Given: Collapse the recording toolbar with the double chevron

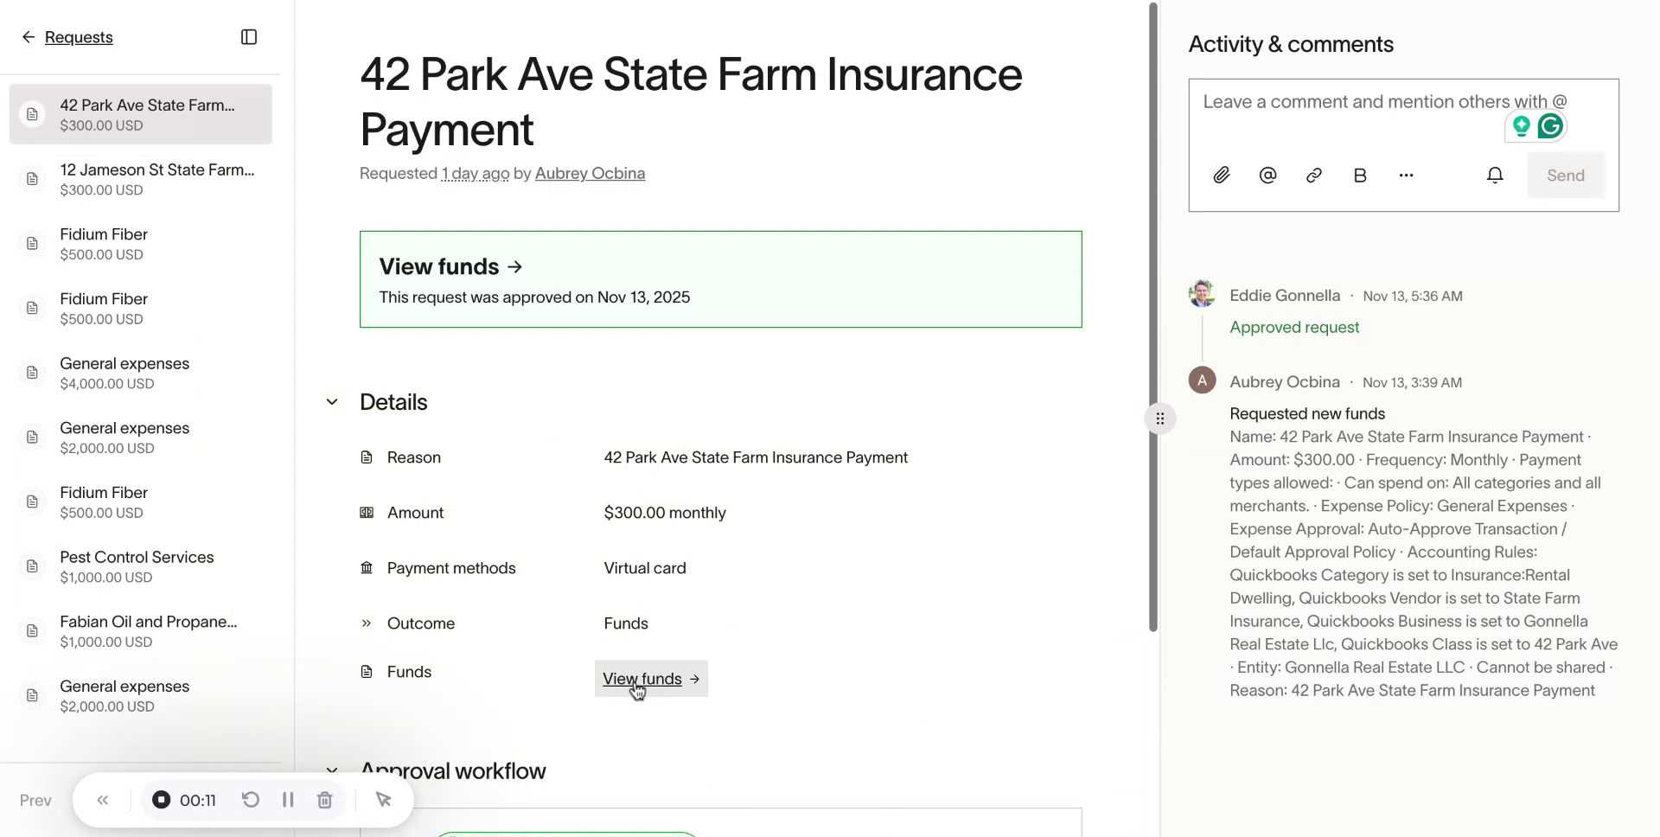Looking at the screenshot, I should 103,800.
